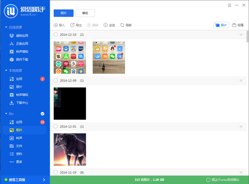This screenshot has width=249, height=184.
Task: Select all photos with 全选
Action: click(106, 25)
